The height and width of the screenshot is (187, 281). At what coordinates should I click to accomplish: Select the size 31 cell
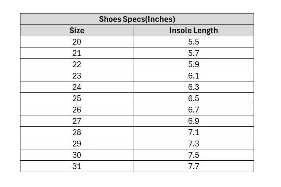[x=77, y=166]
